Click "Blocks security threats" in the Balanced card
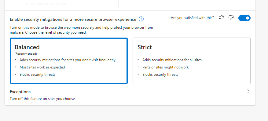268x121 pixels. (37, 75)
